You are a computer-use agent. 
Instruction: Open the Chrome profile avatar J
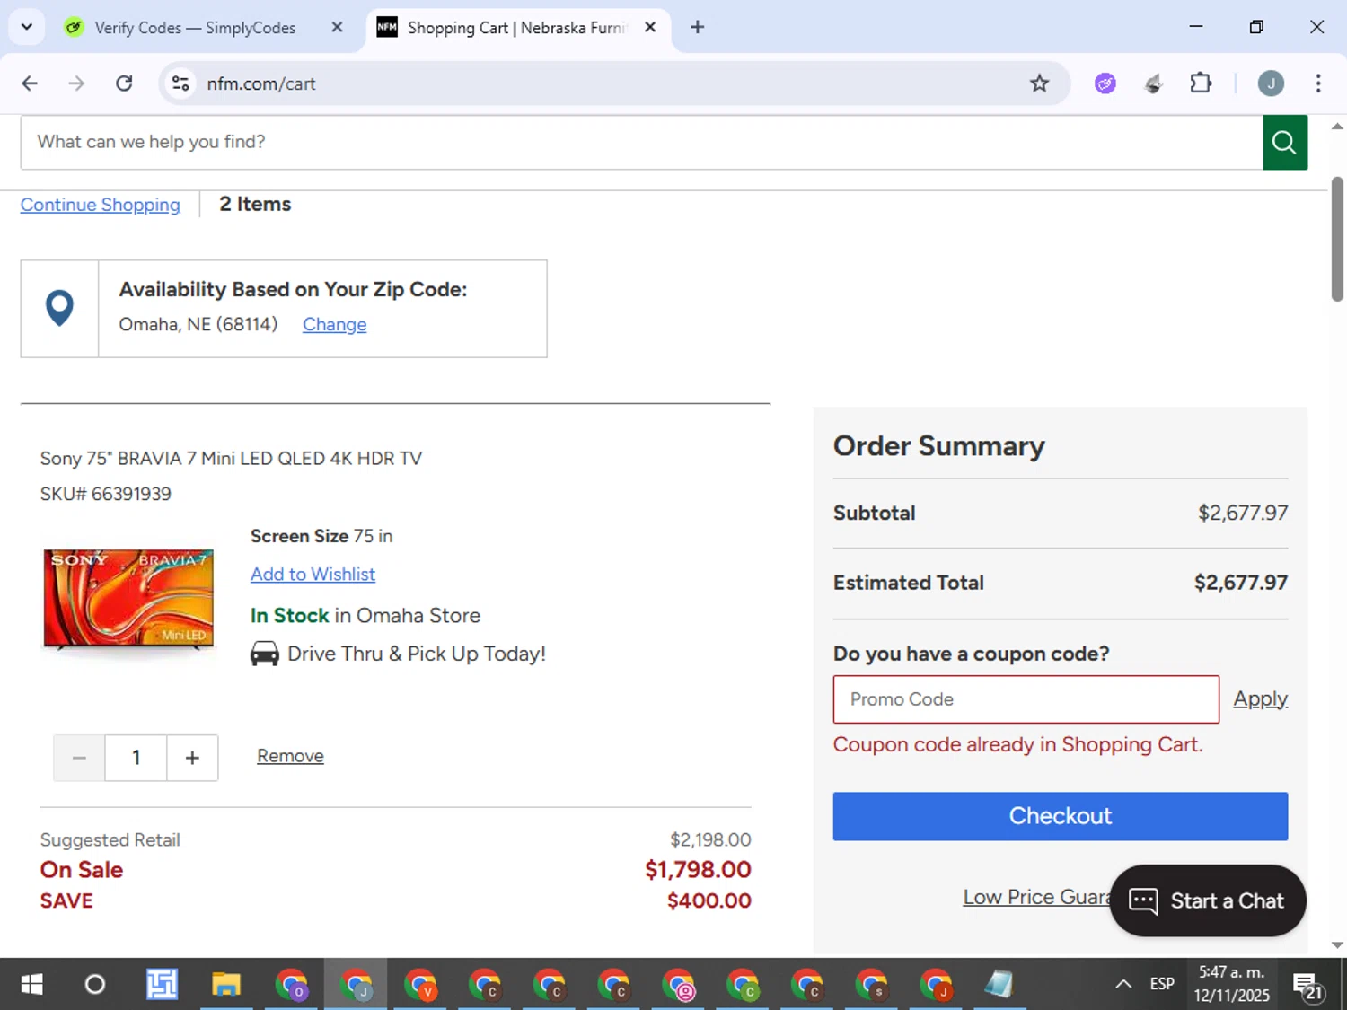pos(1271,83)
